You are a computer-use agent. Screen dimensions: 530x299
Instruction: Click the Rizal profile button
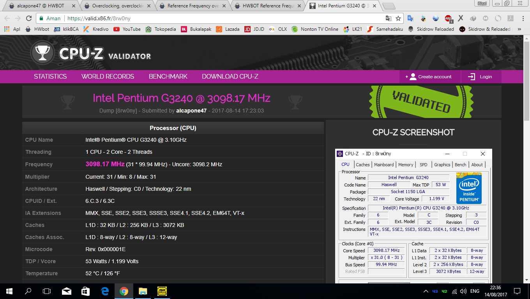click(x=482, y=3)
